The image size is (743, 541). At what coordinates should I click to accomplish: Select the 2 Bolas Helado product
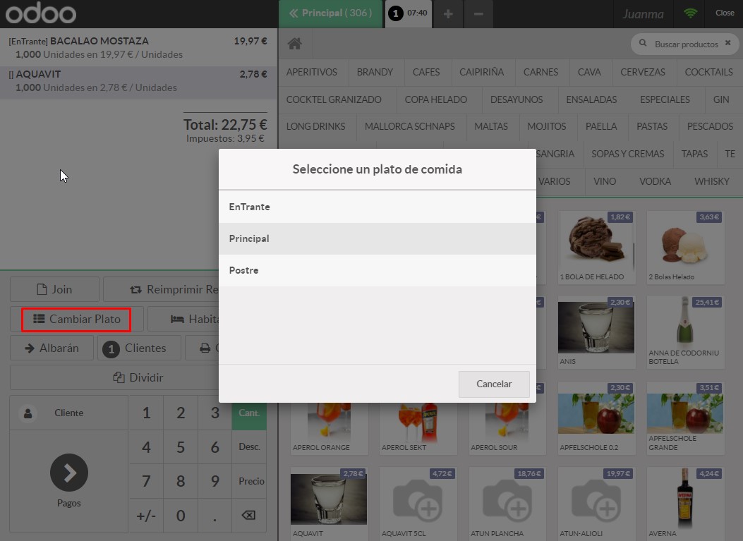pyautogui.click(x=685, y=248)
